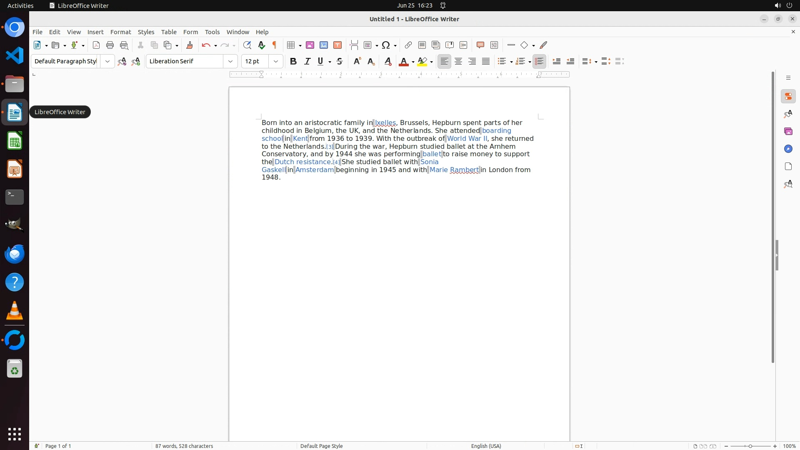Click the Insert Hyperlink icon

(408, 45)
